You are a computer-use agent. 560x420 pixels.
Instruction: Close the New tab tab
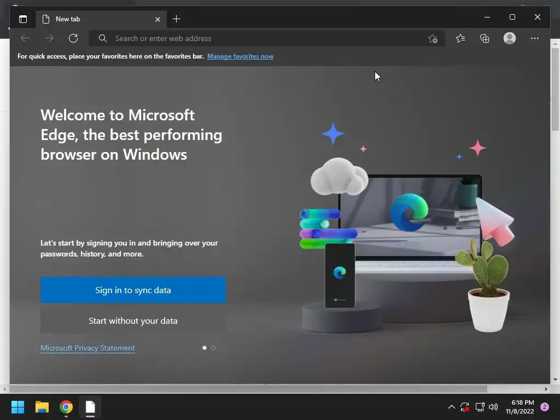(x=157, y=19)
